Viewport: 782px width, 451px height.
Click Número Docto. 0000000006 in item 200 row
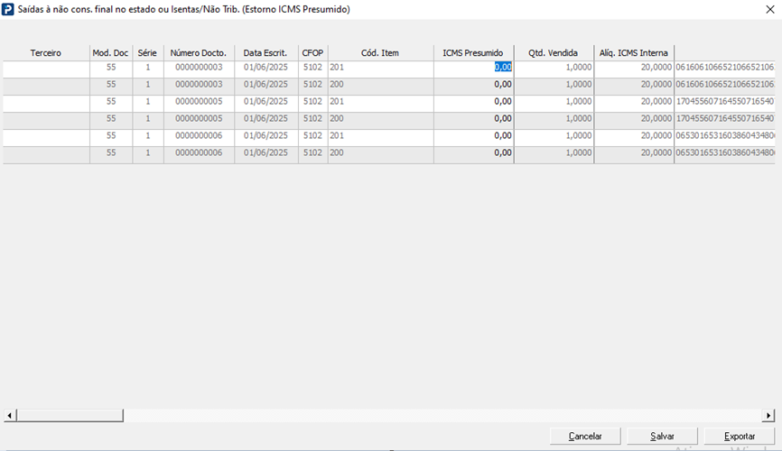pos(199,153)
